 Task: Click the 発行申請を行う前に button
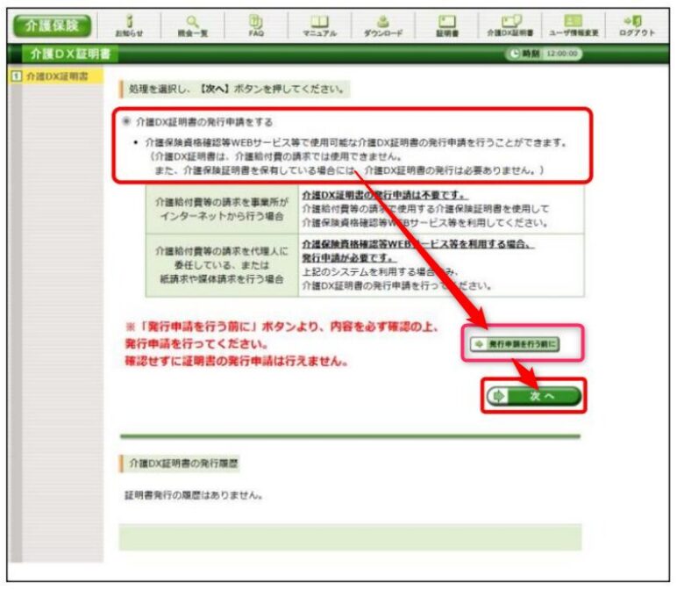pyautogui.click(x=514, y=344)
